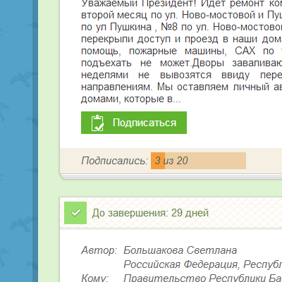The image size is (282, 282).
Task: Click the patterned header strip of the second petition
Action: tap(171, 213)
